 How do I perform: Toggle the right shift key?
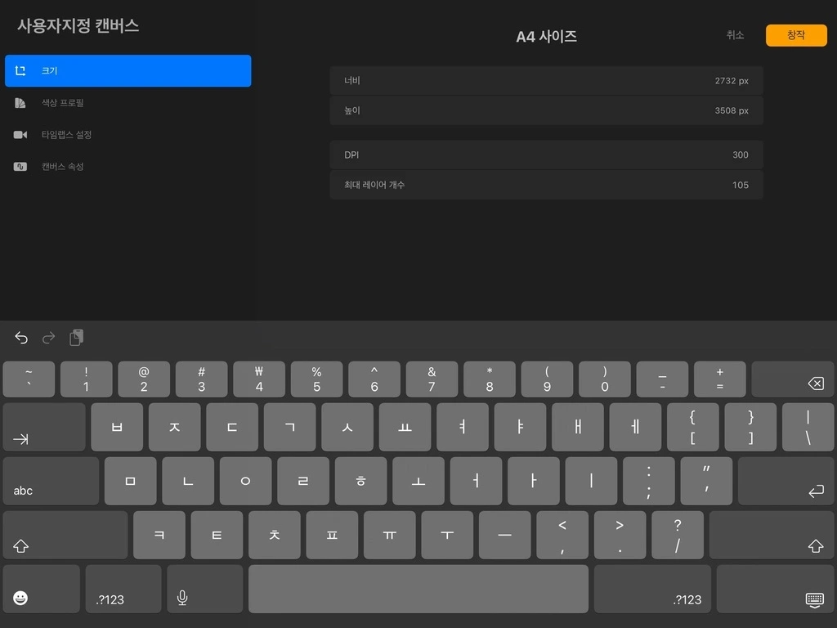click(772, 535)
